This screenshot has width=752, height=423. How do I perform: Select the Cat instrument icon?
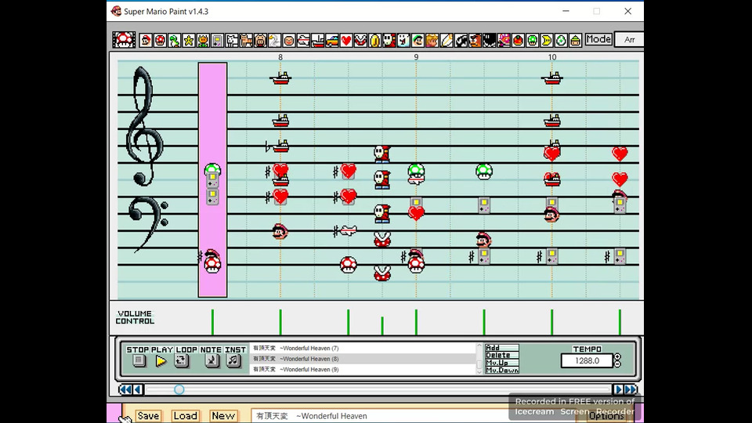pyautogui.click(x=246, y=40)
